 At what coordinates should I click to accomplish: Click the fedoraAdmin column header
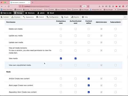click(115, 22)
